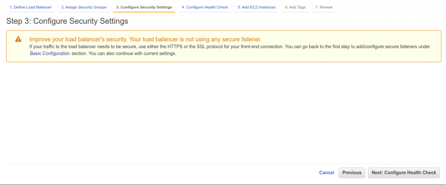Cancel the load balancer wizard
The width and height of the screenshot is (446, 185).
327,172
